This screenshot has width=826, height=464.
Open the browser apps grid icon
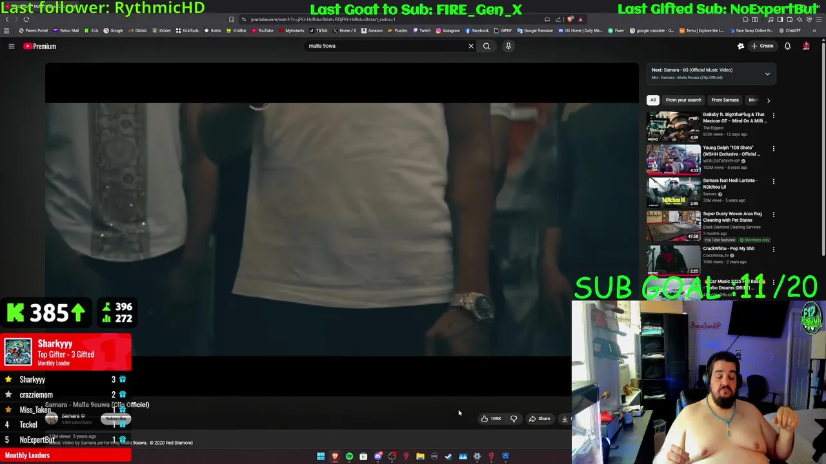[x=6, y=30]
